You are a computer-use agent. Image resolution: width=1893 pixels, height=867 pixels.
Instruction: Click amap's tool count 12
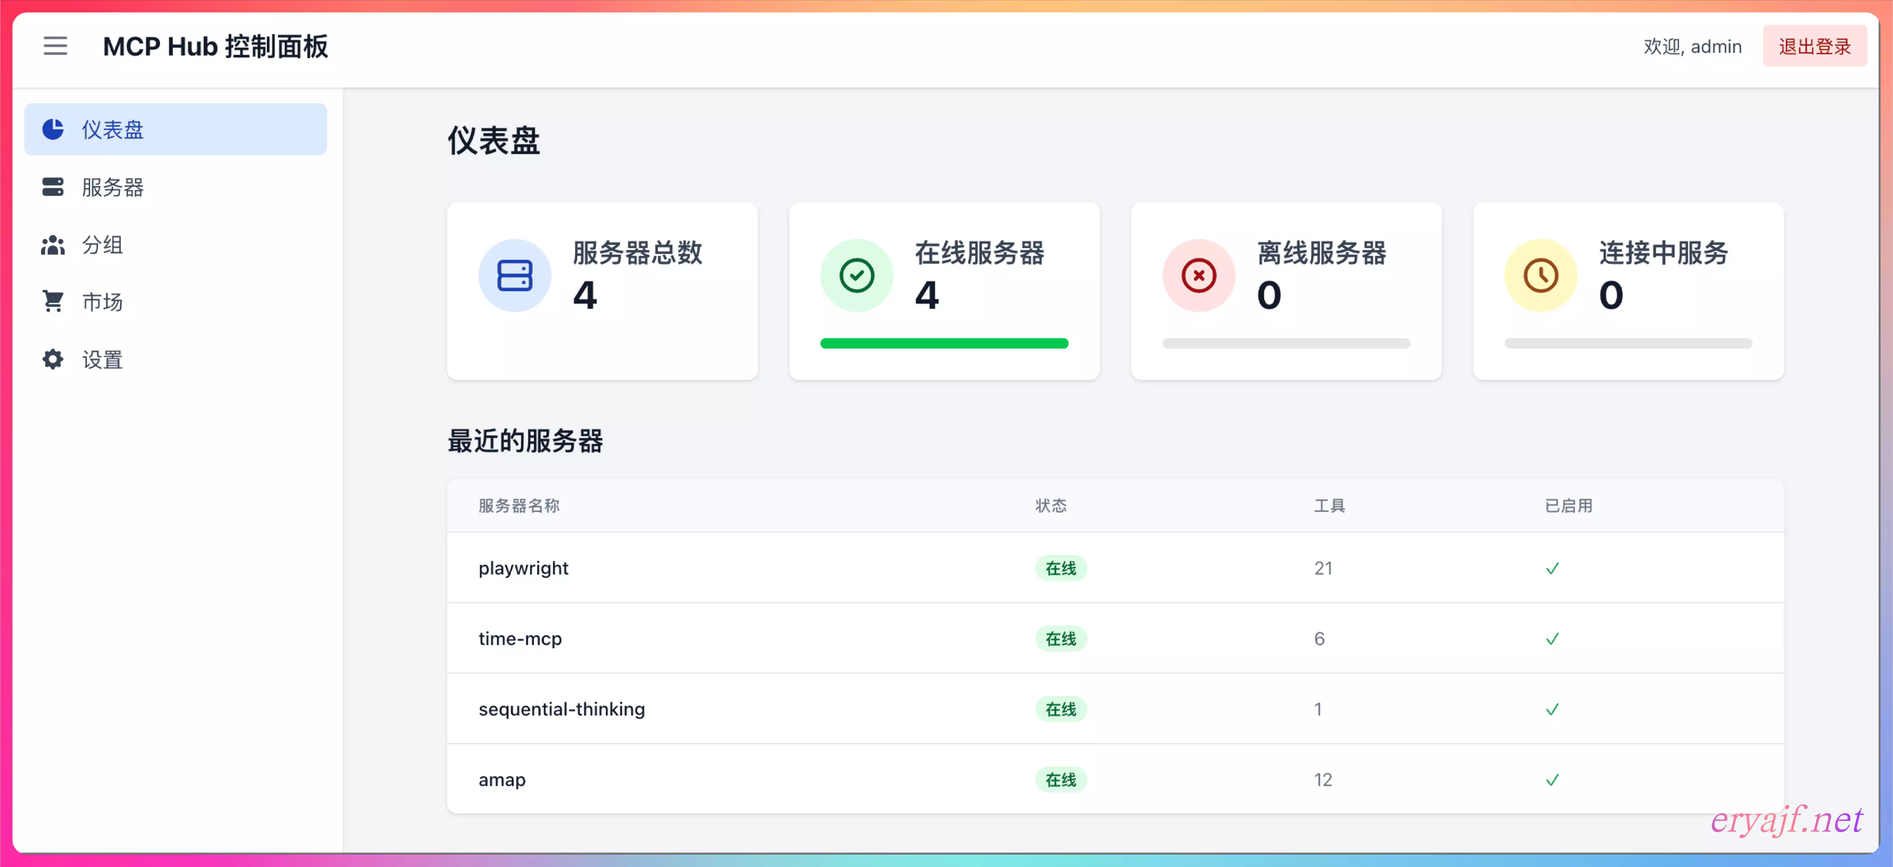[1323, 780]
